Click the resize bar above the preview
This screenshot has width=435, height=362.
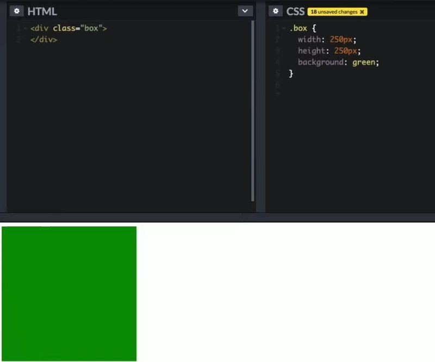pos(217,217)
